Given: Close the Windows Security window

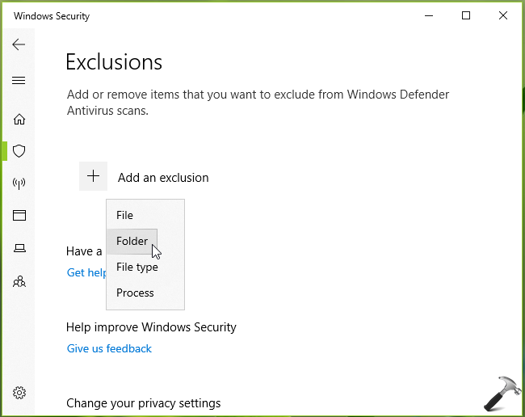Looking at the screenshot, I should [503, 16].
